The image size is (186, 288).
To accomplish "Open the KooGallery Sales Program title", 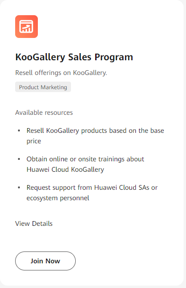I will click(x=74, y=57).
